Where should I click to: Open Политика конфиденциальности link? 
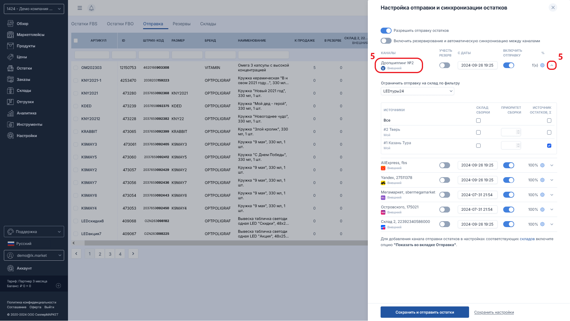[31, 303]
